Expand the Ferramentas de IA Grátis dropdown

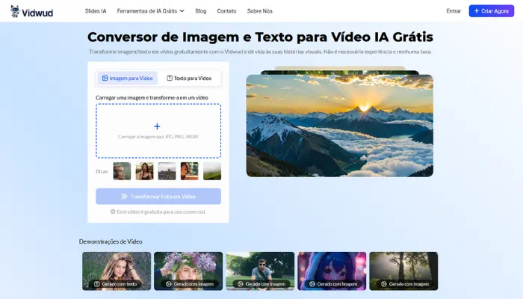point(150,11)
